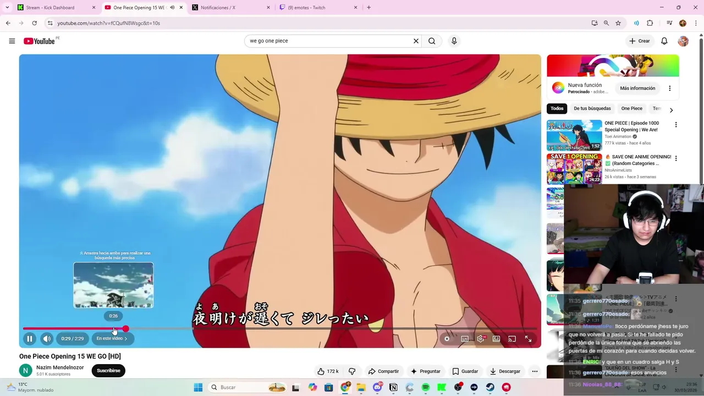This screenshot has width=704, height=396.
Task: Mute the video using the speaker icon
Action: click(47, 339)
